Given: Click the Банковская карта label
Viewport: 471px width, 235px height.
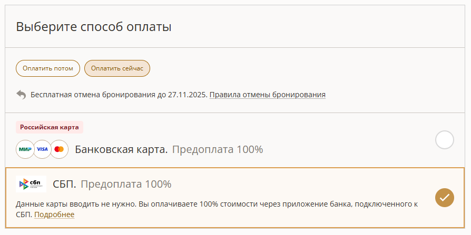Looking at the screenshot, I should (x=121, y=149).
